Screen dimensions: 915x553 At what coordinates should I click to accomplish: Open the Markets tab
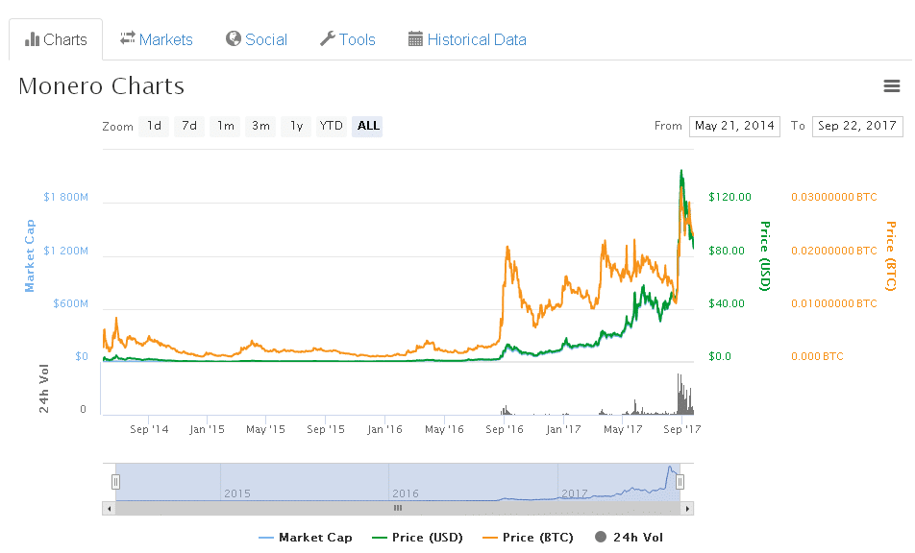(x=157, y=39)
